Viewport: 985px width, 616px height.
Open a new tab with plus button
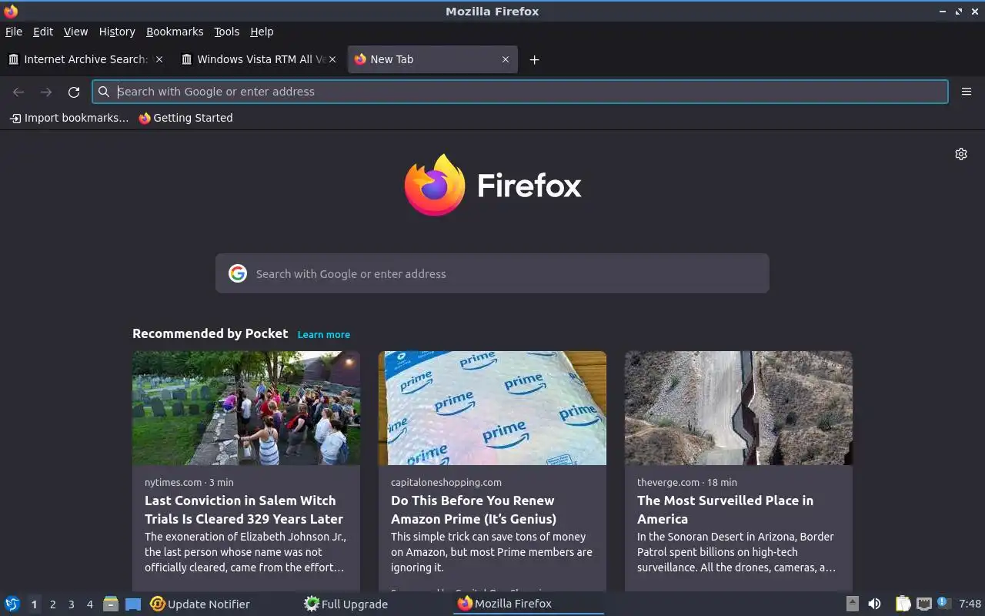tap(534, 59)
